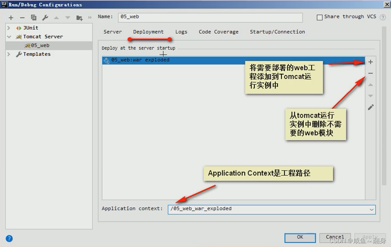Select the Templates label in tree
Viewport: 391px width, 247px height.
tap(37, 54)
